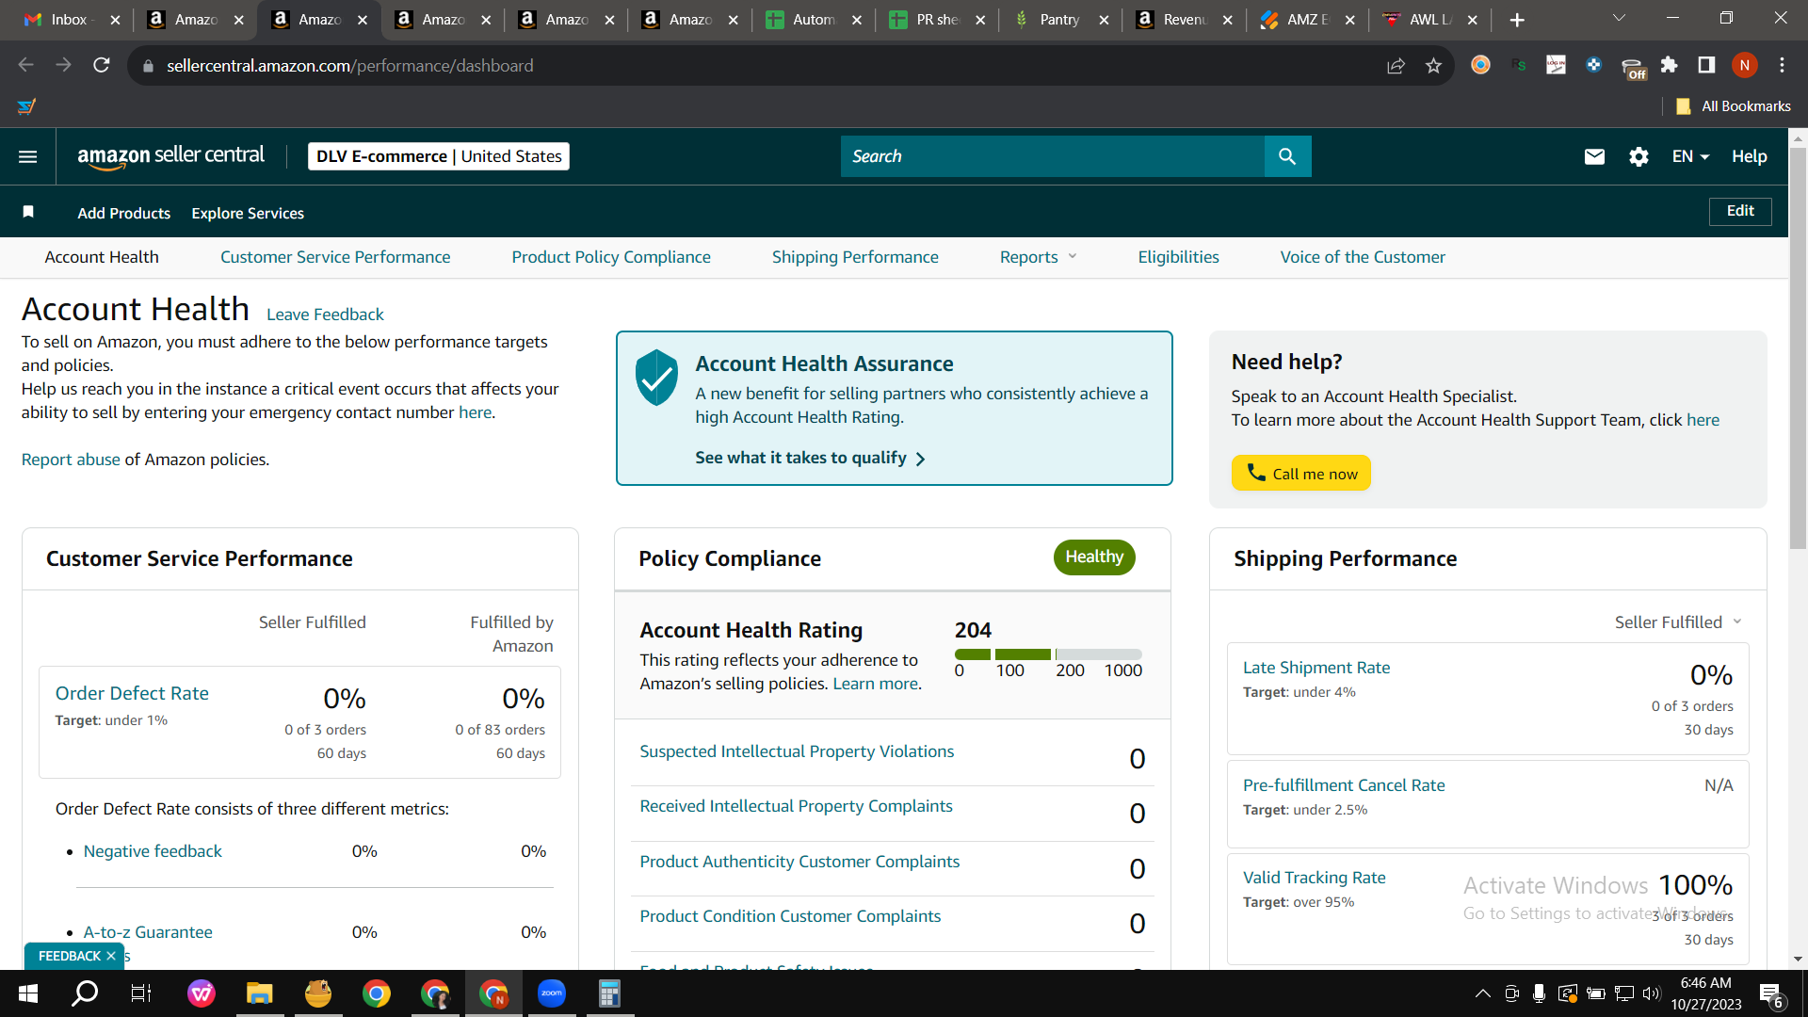The height and width of the screenshot is (1017, 1808).
Task: Click the view site information lock icon
Action: pos(148,66)
